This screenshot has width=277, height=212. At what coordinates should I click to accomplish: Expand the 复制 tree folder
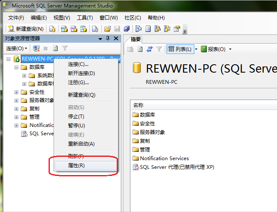(16, 109)
